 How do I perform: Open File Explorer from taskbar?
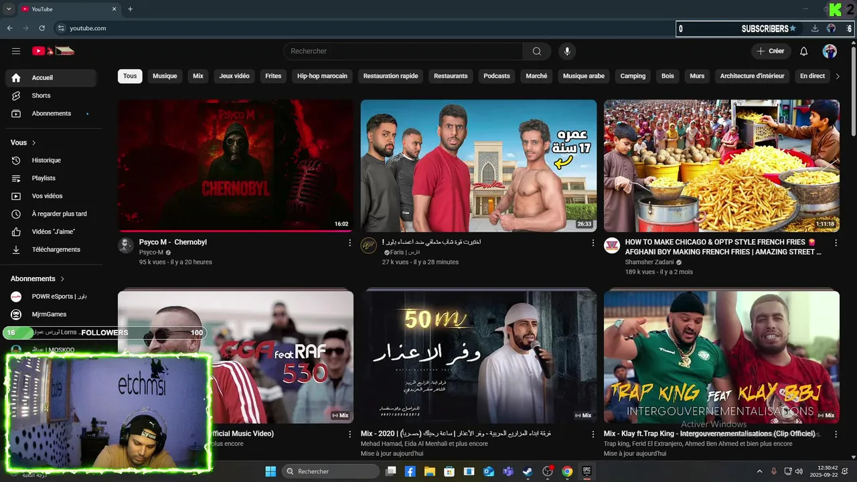click(429, 471)
